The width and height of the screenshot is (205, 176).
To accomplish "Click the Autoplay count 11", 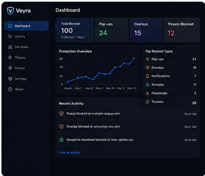I will click(195, 85).
